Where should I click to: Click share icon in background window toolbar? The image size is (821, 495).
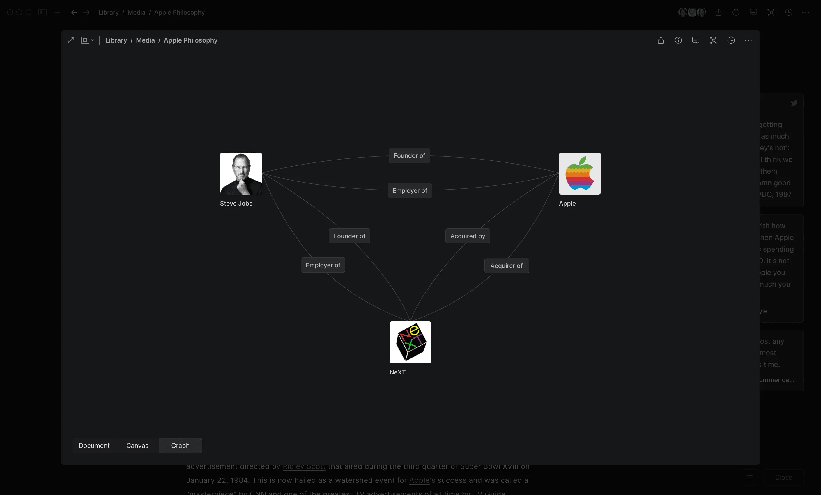coord(719,12)
